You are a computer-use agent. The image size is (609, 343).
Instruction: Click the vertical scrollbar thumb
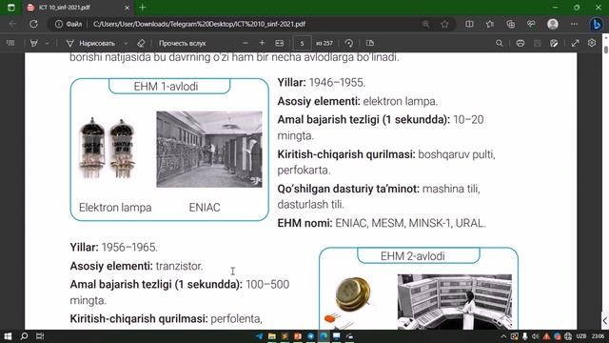point(606,50)
